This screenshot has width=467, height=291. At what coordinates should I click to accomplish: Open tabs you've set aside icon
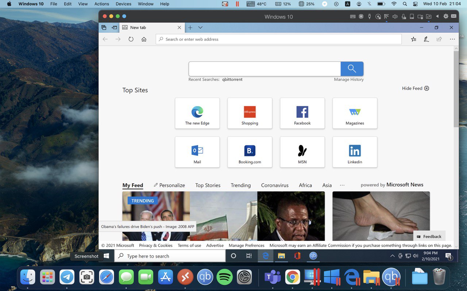coord(104,28)
